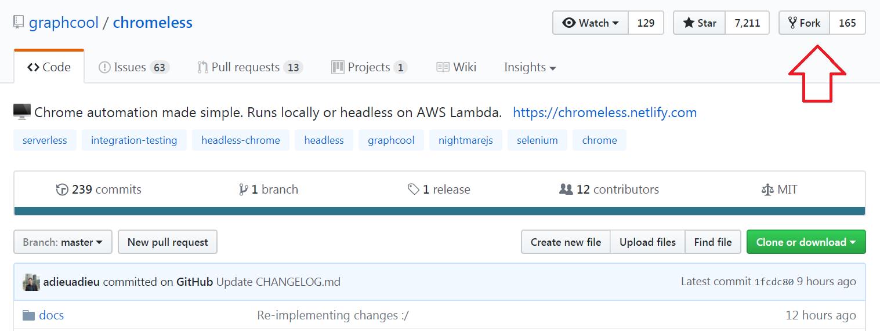Screen dimensions: 880x331
Task: Go to the Pull requests tab
Action: pos(249,67)
